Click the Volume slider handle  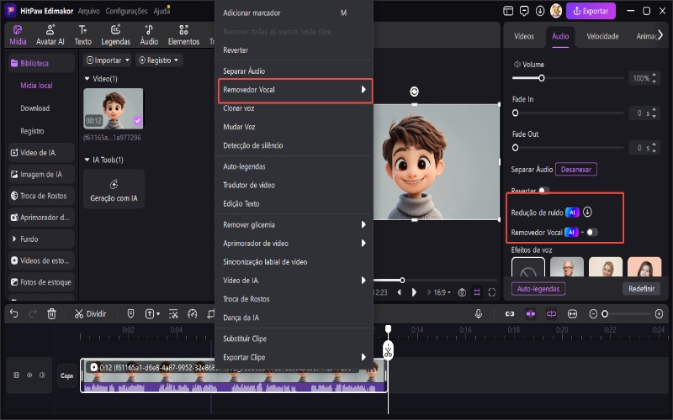click(541, 78)
